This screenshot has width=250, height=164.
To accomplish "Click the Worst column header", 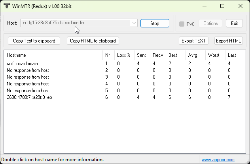I will 216,55.
